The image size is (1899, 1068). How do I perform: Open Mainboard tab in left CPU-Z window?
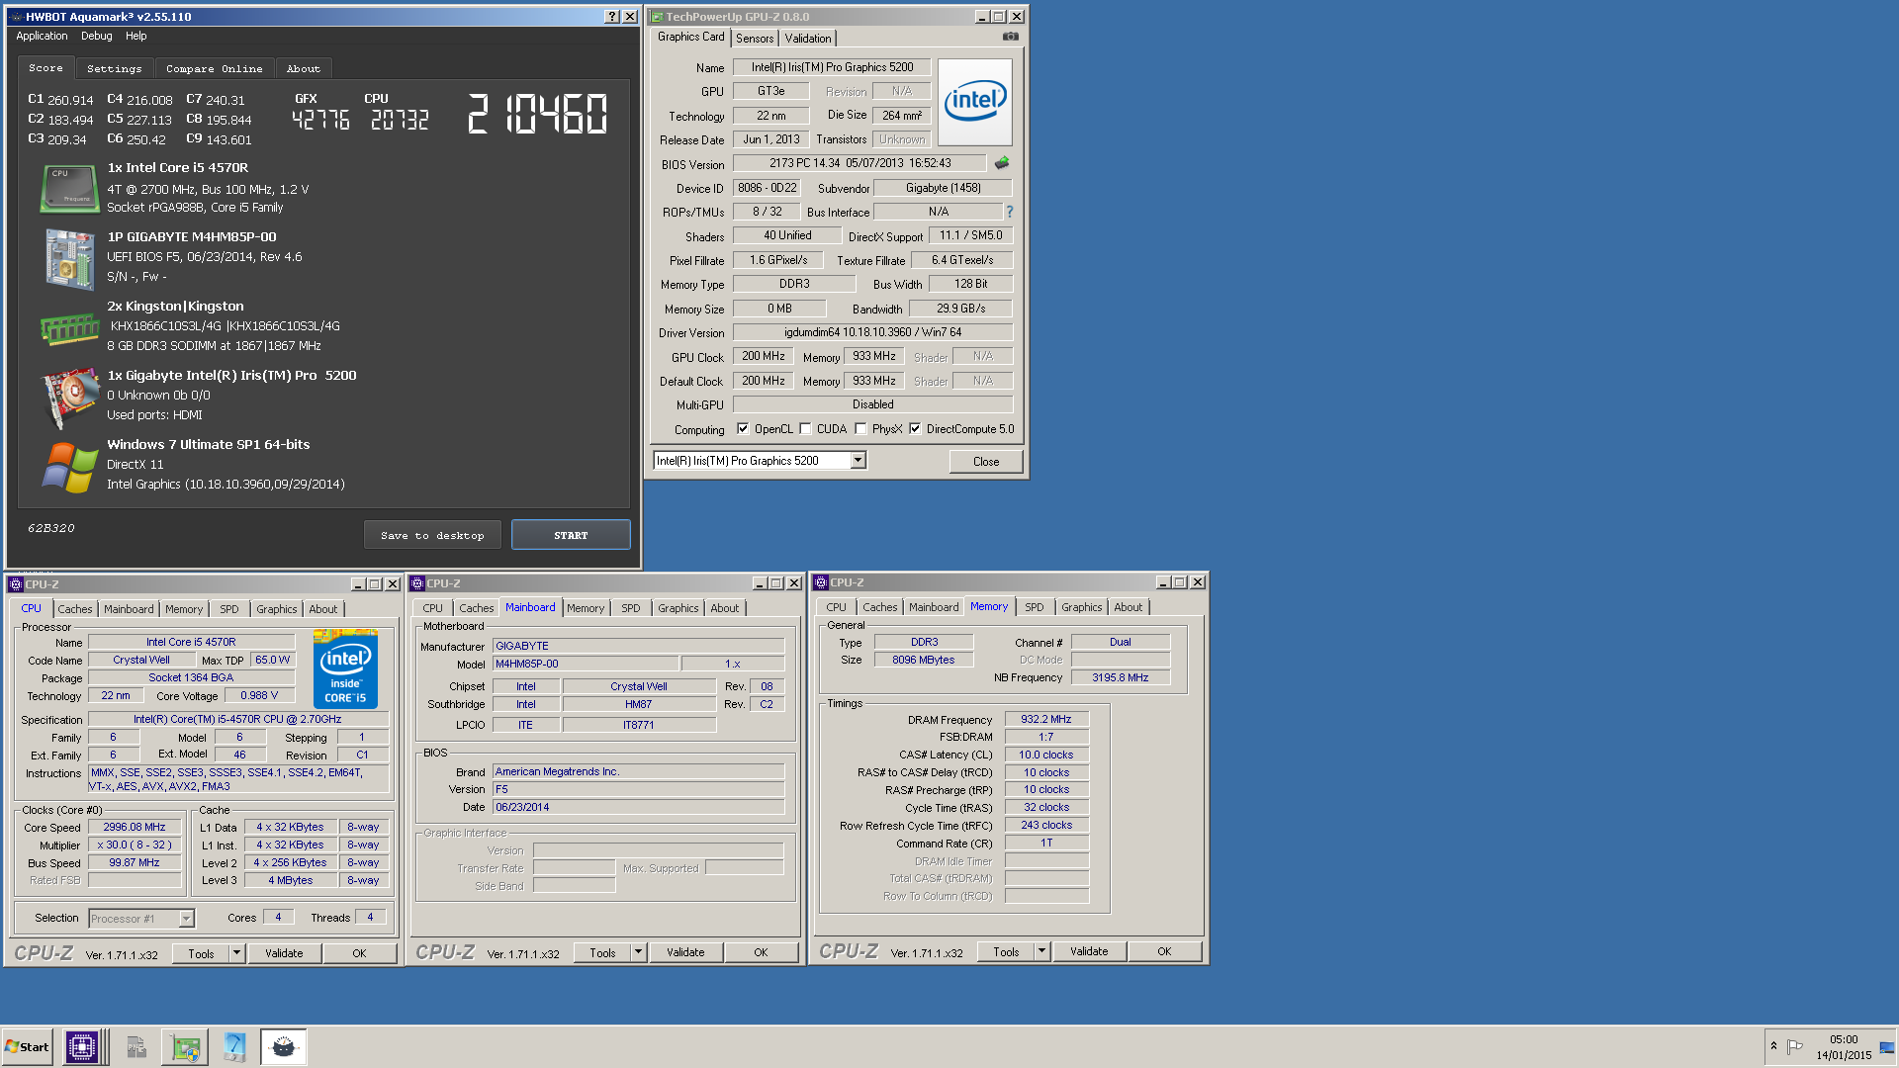129,609
